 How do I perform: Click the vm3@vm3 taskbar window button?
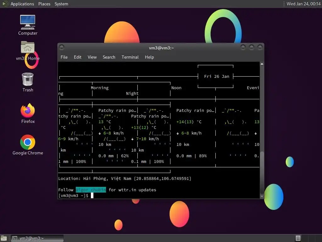pyautogui.click(x=37, y=238)
